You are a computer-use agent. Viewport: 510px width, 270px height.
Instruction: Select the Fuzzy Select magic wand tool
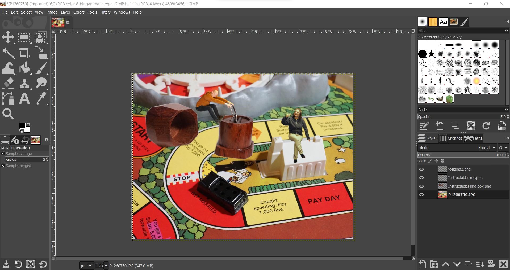8,53
